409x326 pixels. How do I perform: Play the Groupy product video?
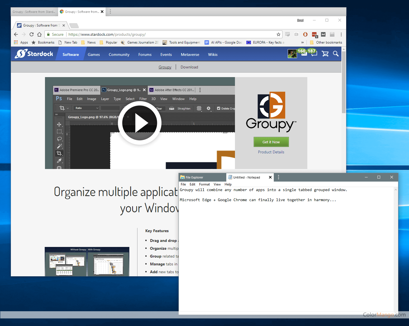(x=140, y=123)
